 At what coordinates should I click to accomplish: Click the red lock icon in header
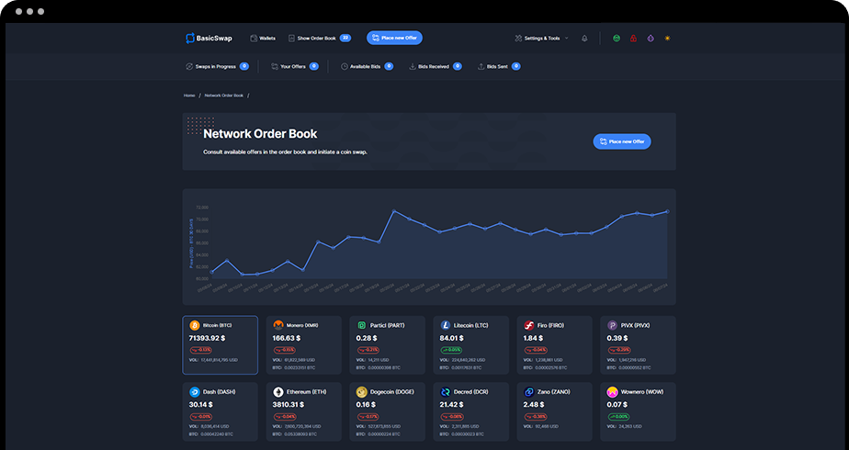click(634, 39)
